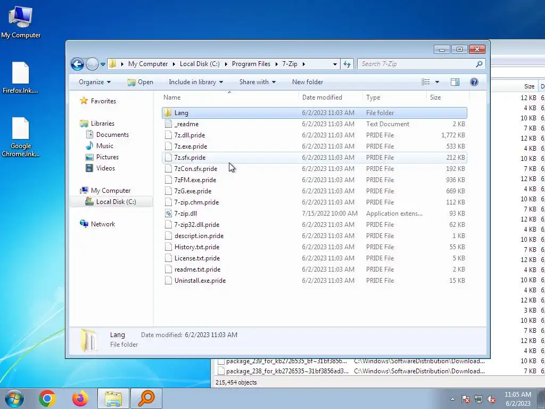Open the Organize menu
This screenshot has width=545, height=409.
click(95, 82)
